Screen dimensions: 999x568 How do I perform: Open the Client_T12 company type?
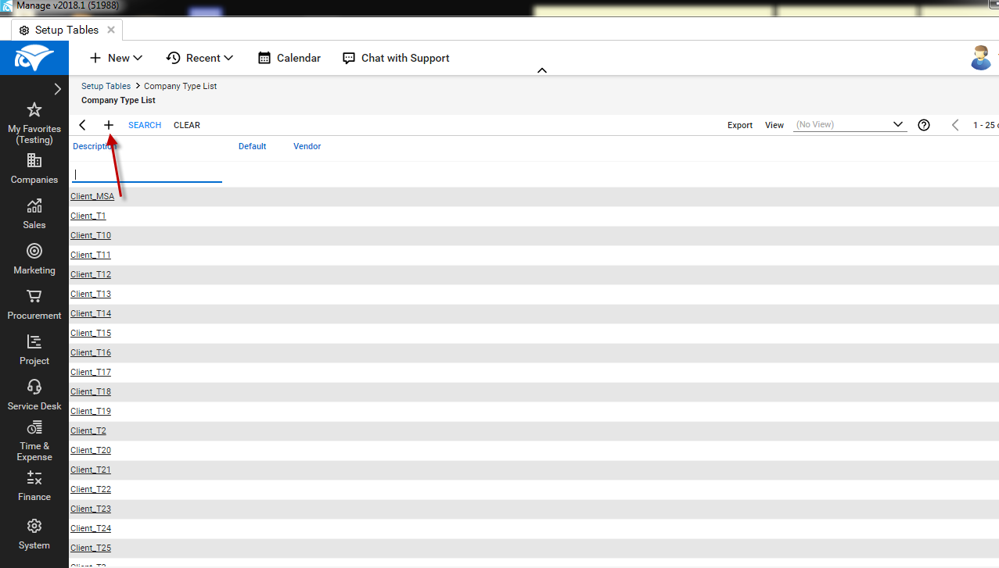pyautogui.click(x=91, y=274)
